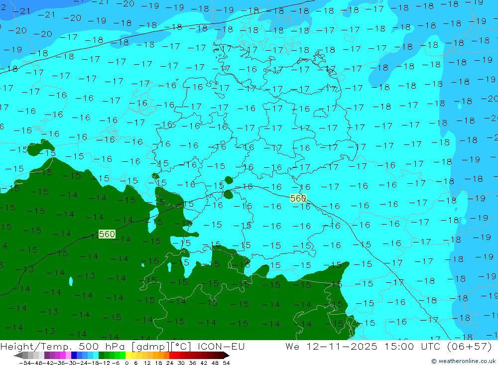Screen dimensions: 498x365
Task: Click the 'Height/Temp. 500 hPa' map title
Action: (x=62, y=347)
